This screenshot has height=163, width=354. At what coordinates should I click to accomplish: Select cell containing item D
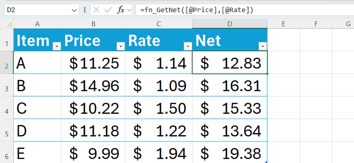(37, 130)
